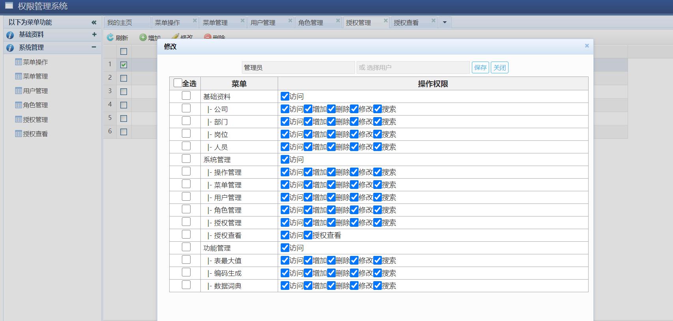Click the grid icon for 菜单操作 sidebar item
This screenshot has width=673, height=321.
pyautogui.click(x=18, y=62)
